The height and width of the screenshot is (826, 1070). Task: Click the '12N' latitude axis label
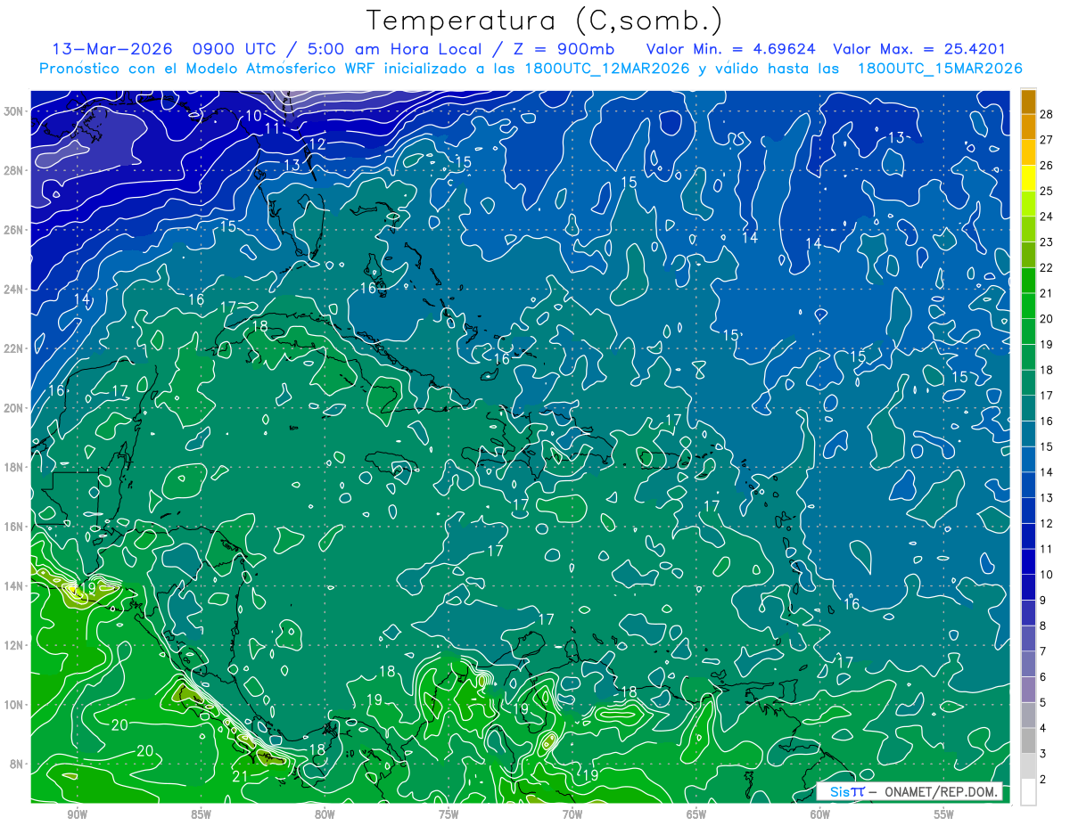pyautogui.click(x=15, y=645)
